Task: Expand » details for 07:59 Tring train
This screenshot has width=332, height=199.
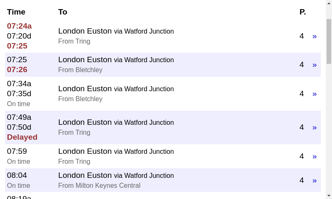Action: click(x=315, y=156)
